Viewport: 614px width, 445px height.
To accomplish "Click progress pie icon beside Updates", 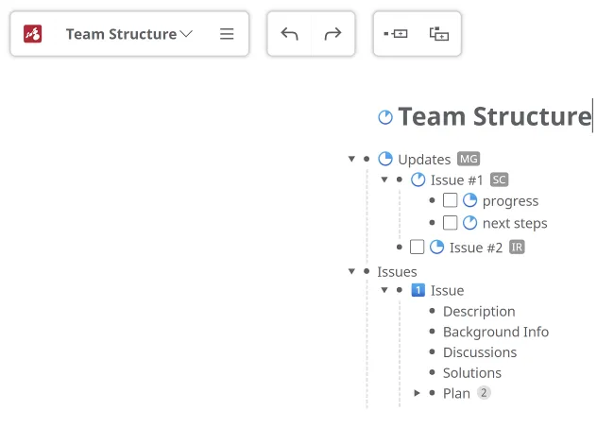I will (x=385, y=159).
